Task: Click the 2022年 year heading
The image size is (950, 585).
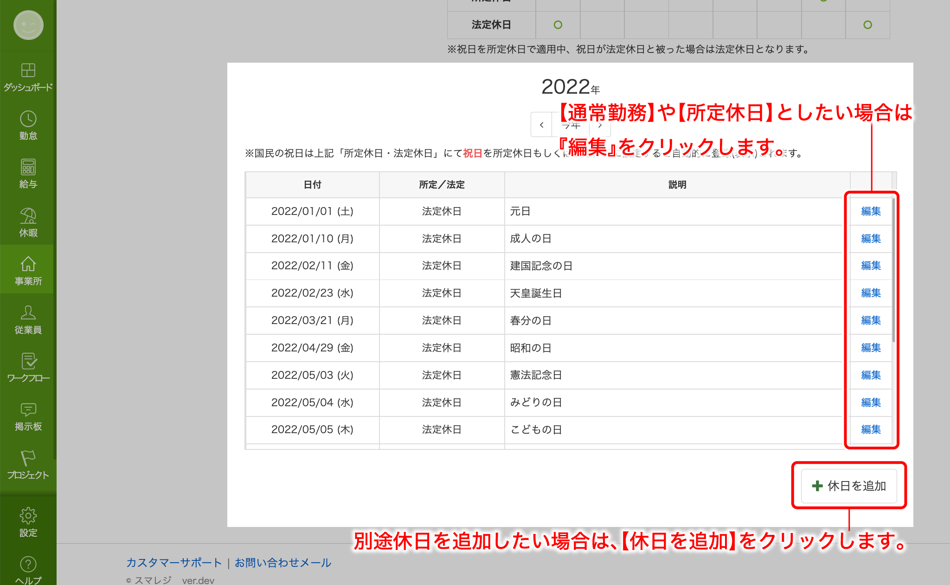Action: (571, 87)
